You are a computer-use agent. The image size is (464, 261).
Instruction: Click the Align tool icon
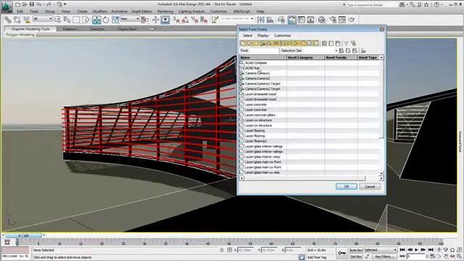[x=270, y=20]
